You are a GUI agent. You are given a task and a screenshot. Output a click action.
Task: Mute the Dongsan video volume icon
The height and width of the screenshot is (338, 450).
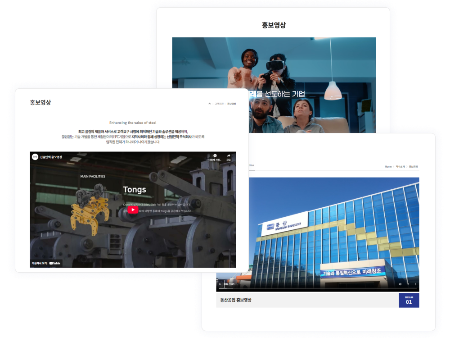(400, 284)
